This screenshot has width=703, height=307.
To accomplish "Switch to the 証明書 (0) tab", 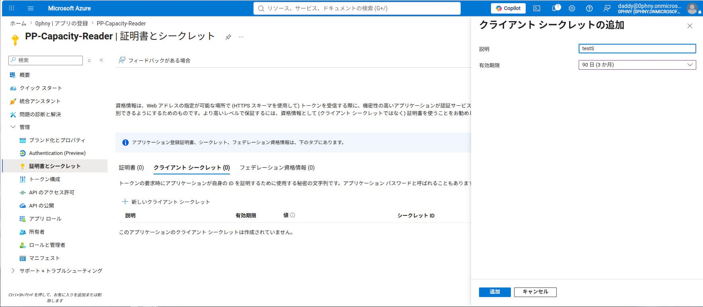I will tap(131, 168).
